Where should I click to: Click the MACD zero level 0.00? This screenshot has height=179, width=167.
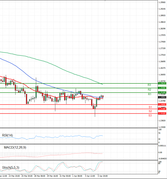coord(160,153)
